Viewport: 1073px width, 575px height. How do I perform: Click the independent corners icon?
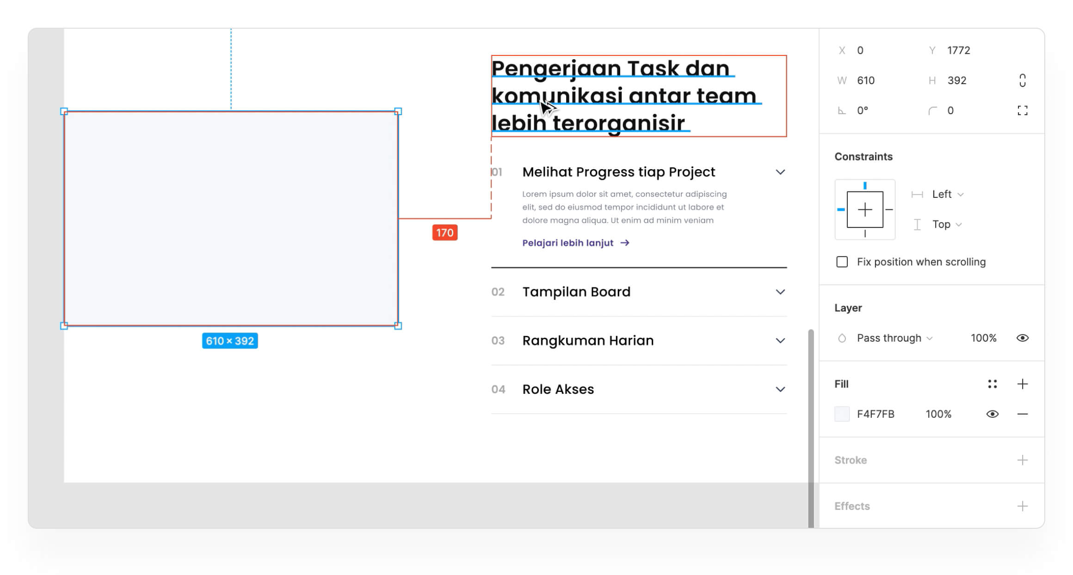tap(1022, 110)
